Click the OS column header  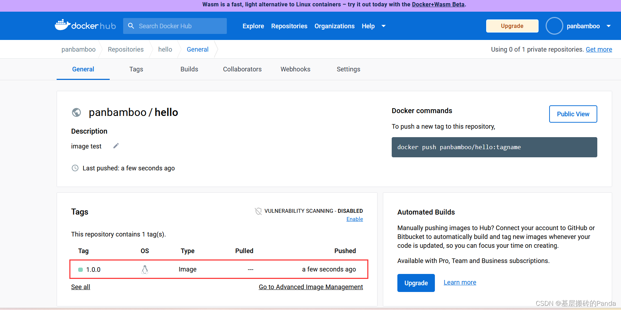pos(145,251)
